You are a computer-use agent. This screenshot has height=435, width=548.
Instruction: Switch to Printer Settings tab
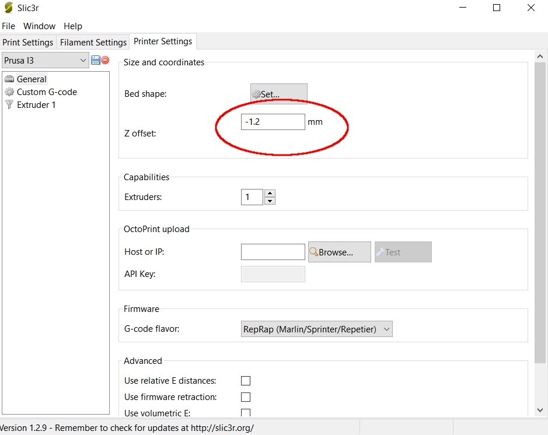[163, 41]
